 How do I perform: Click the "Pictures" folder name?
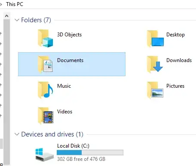pyautogui.click(x=175, y=86)
